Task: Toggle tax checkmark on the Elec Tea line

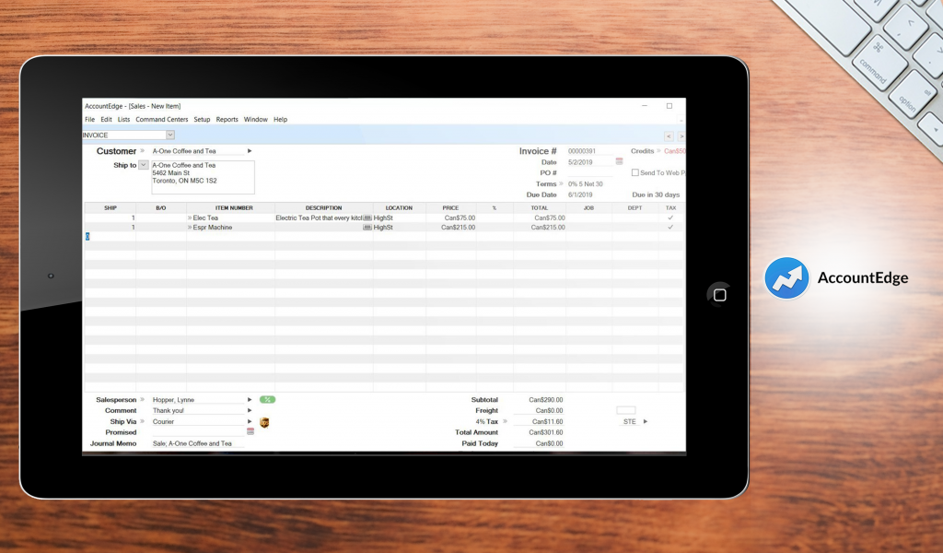Action: point(670,218)
